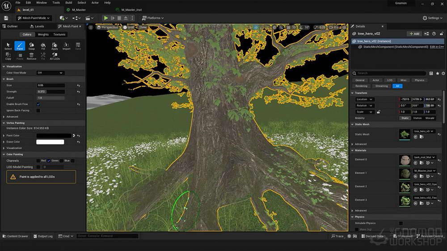The width and height of the screenshot is (447, 251).
Task: Open the Settings menu in main toolbar
Action: [x=432, y=18]
